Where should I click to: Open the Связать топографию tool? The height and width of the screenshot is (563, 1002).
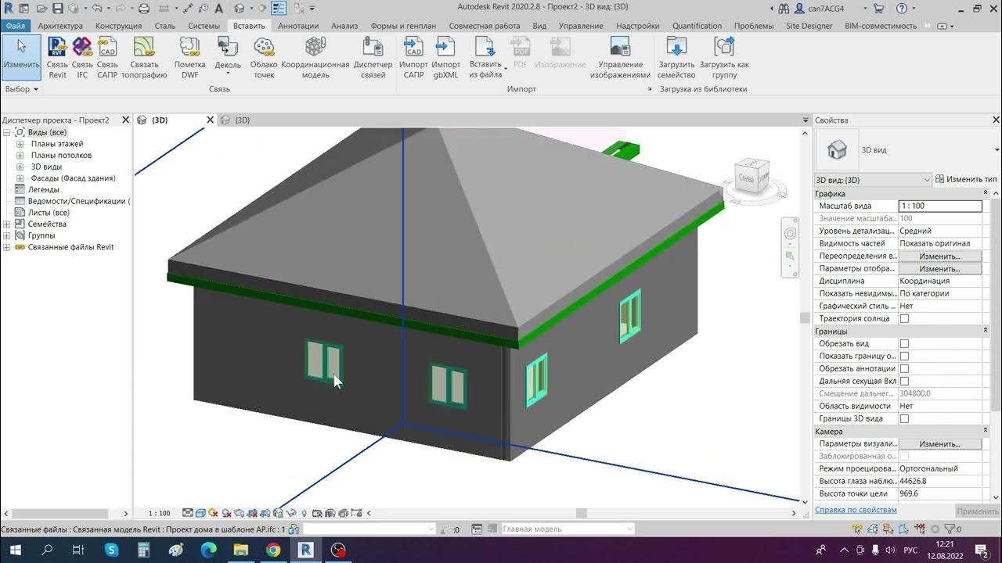144,58
